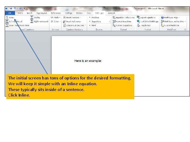Click after 'Here is an example:' text

(102, 61)
